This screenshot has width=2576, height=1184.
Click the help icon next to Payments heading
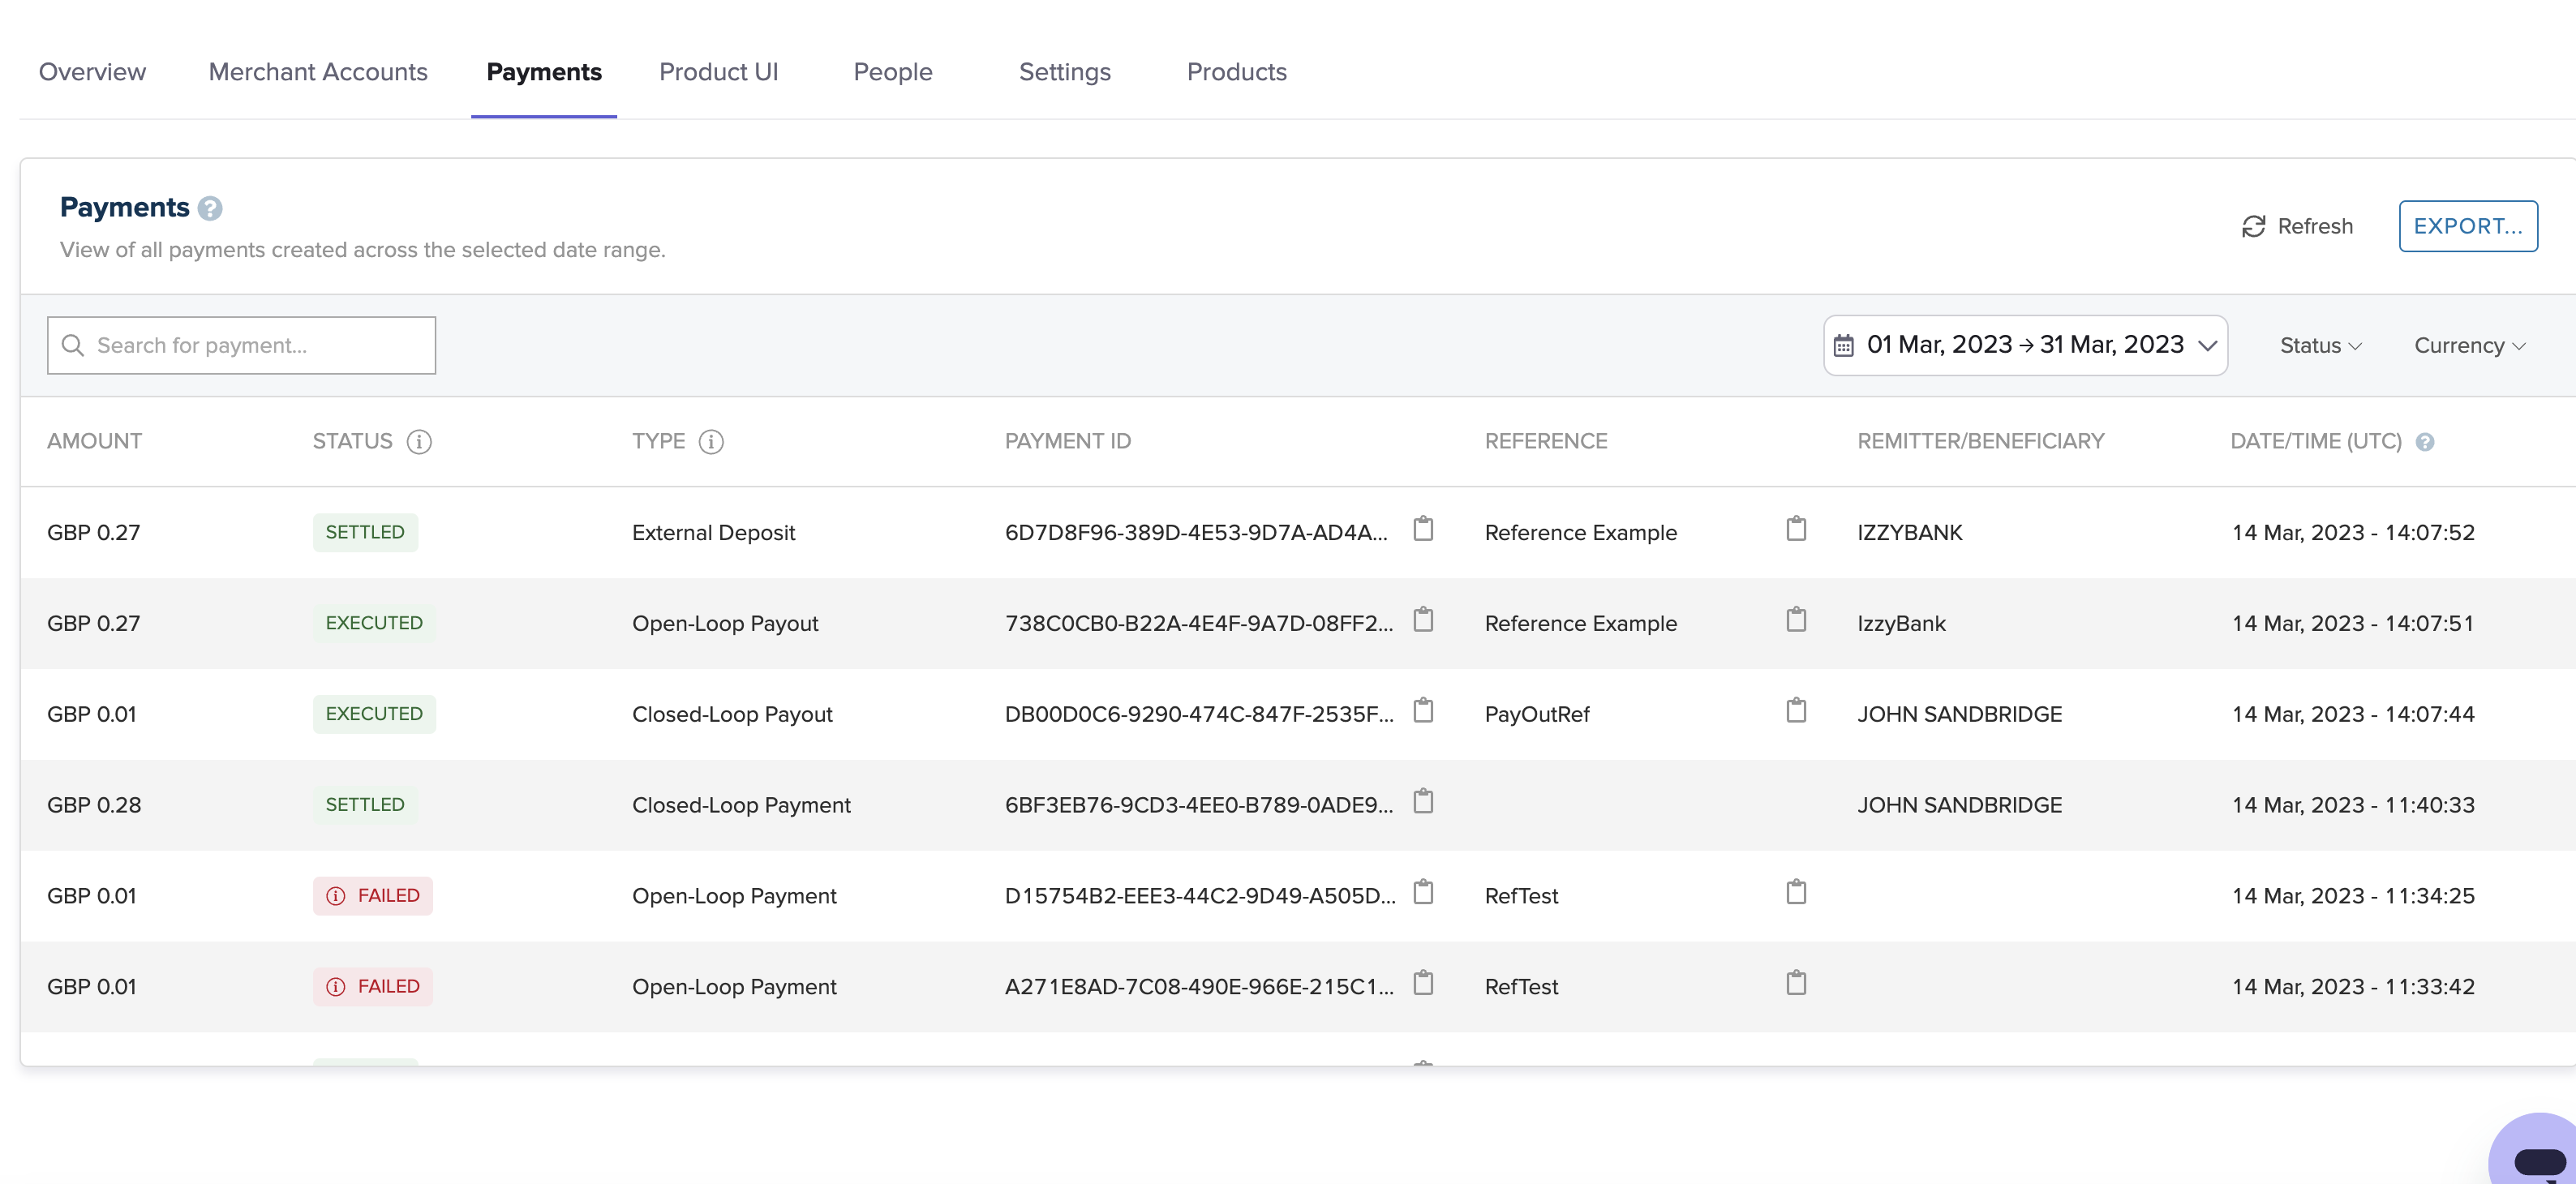(210, 208)
